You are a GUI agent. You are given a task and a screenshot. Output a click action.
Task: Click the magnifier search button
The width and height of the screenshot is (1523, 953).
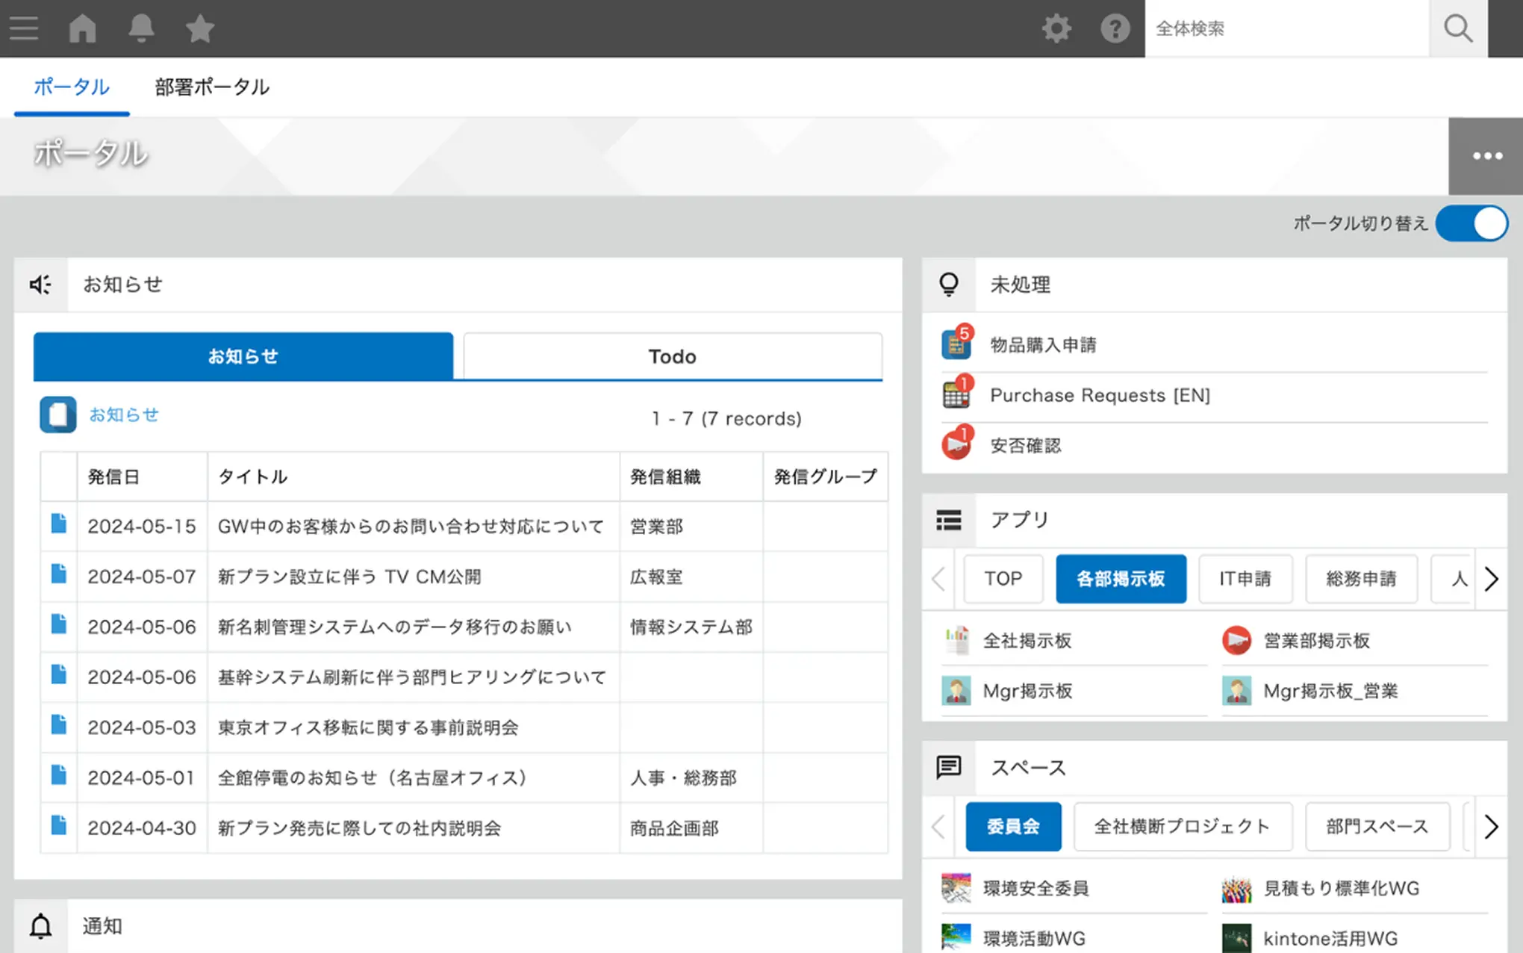coord(1457,28)
